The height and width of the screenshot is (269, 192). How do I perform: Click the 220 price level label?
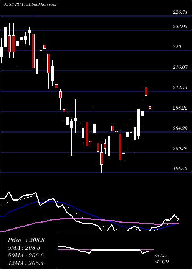[x=177, y=46]
